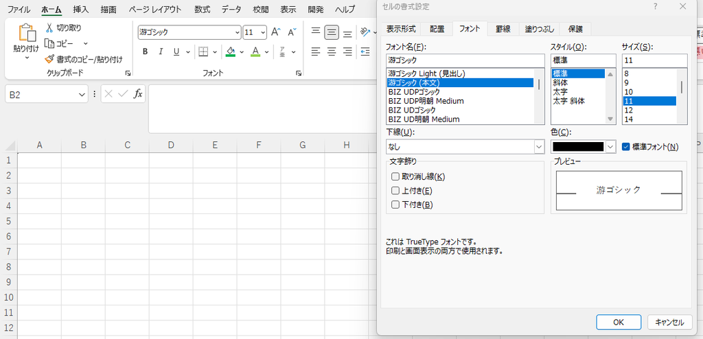Click the dialog help question mark

pos(655,6)
